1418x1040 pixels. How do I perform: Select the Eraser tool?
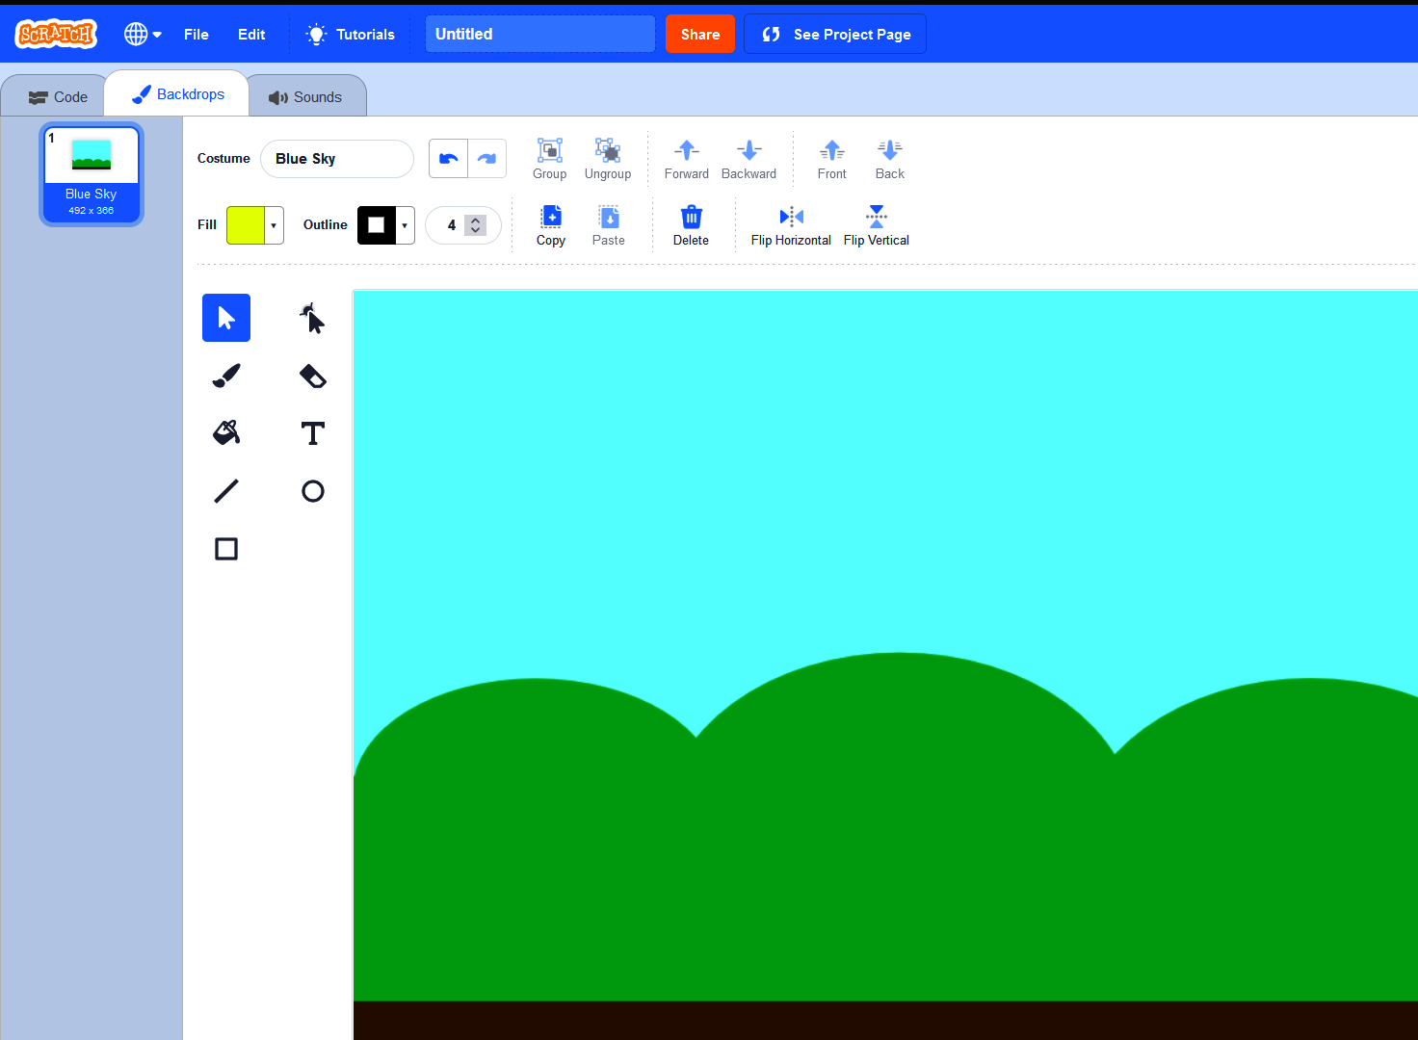[312, 376]
